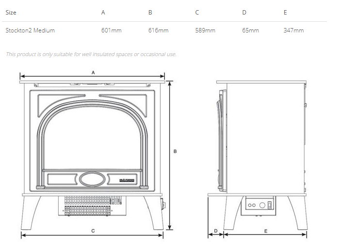This screenshot has width=340, height=252.
Task: Click the oval emblem on stove door
Action: click(x=92, y=179)
